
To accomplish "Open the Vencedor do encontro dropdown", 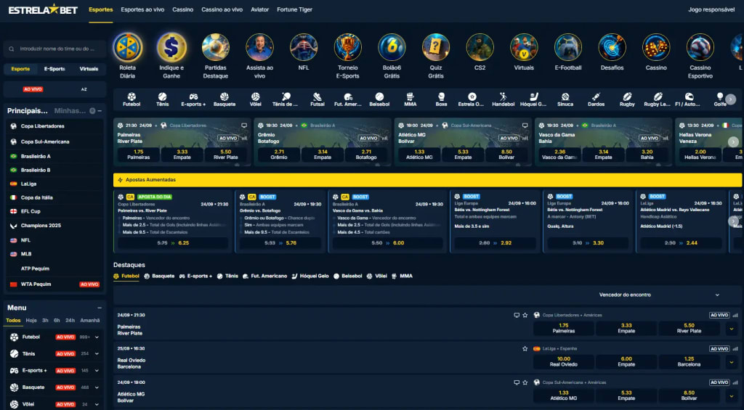I will [x=660, y=295].
